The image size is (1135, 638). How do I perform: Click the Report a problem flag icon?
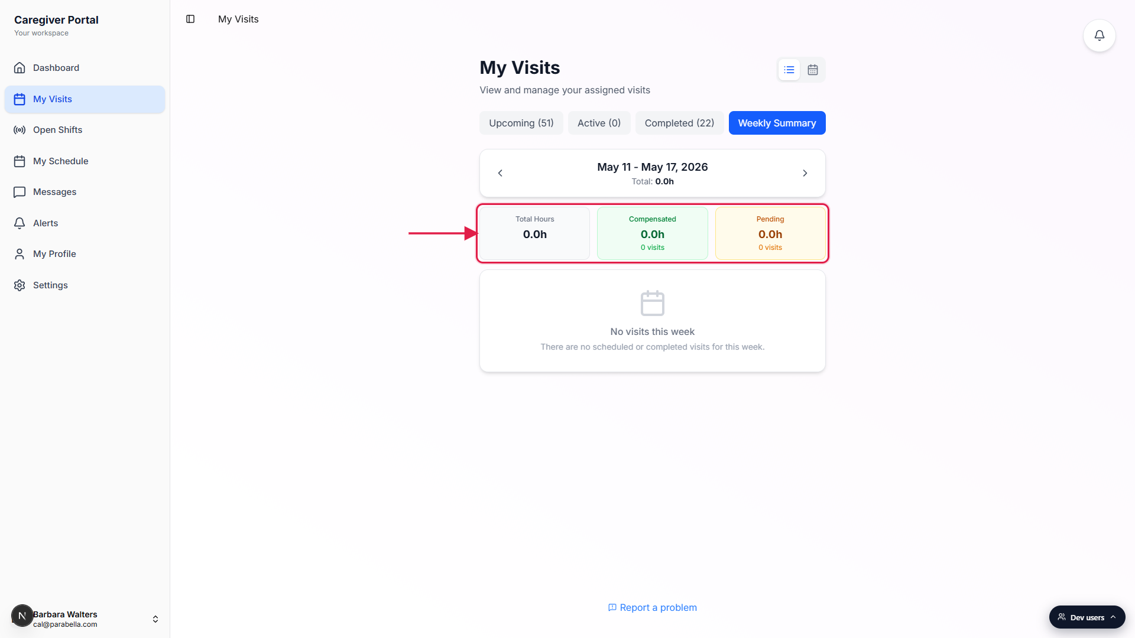click(612, 607)
